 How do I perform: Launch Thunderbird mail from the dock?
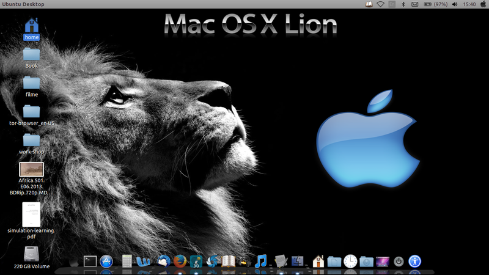pyautogui.click(x=163, y=262)
